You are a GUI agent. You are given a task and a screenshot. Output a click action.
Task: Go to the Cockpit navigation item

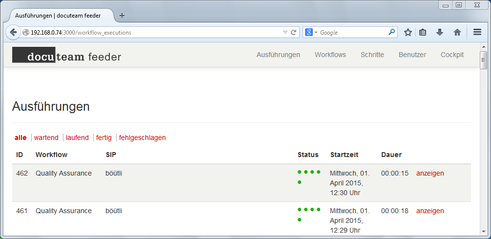coord(452,55)
